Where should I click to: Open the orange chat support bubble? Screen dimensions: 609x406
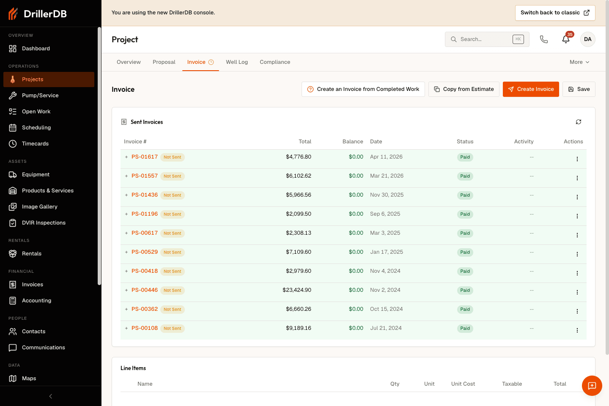592,386
